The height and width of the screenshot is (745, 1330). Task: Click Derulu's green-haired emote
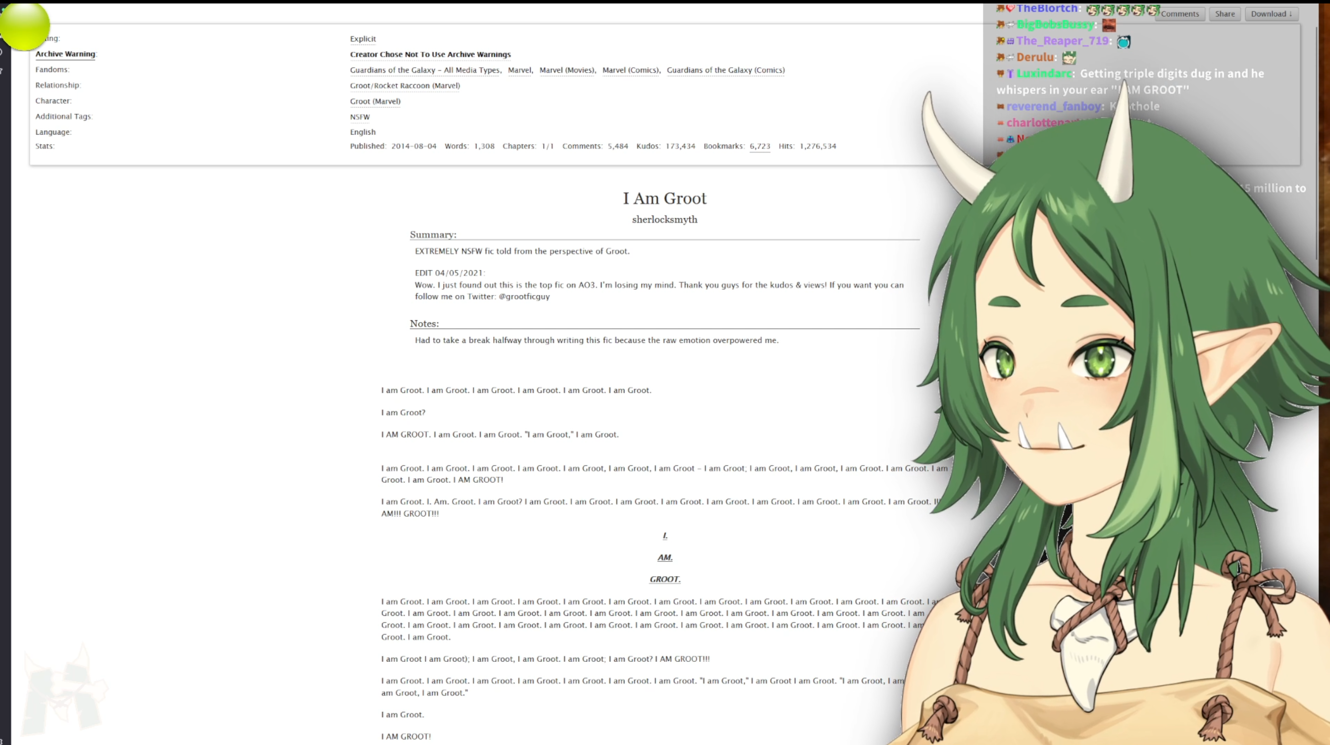(x=1069, y=58)
